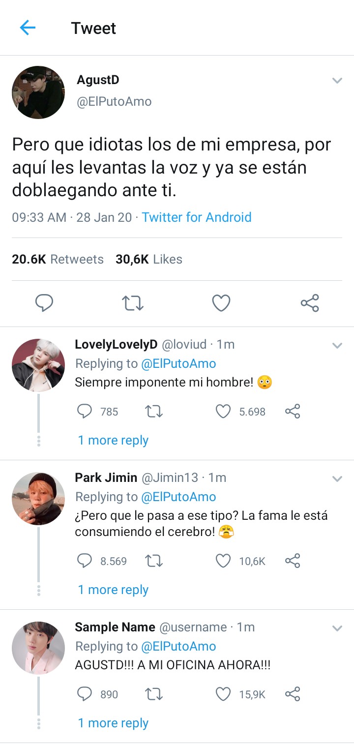The width and height of the screenshot is (354, 744).
Task: Like the main tweet with heart icon
Action: (x=221, y=303)
